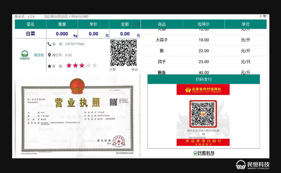Open the hamburger menu in the 金额 header
The height and width of the screenshot is (173, 281).
pyautogui.click(x=137, y=24)
